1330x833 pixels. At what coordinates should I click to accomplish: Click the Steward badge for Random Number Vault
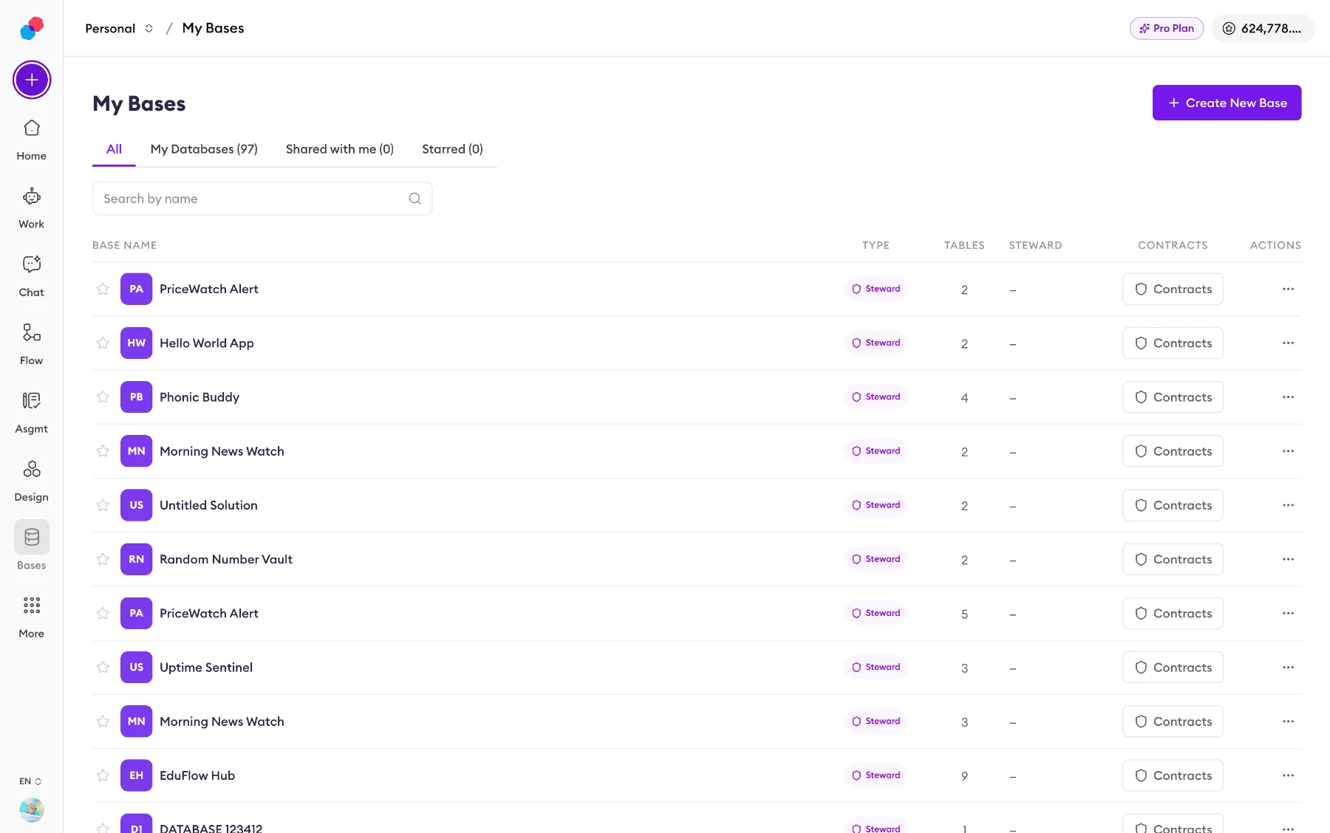(876, 559)
